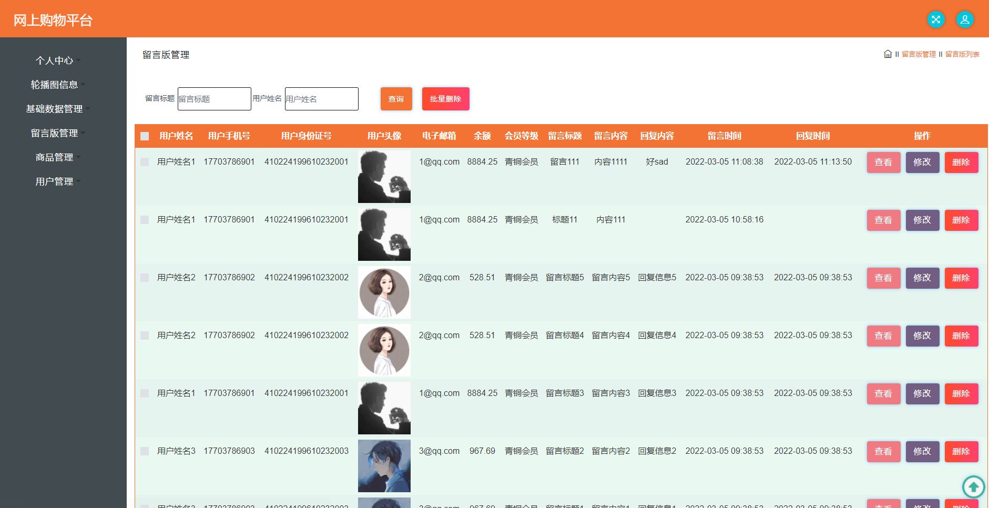Click 查看 for the 留言标题3 row
The height and width of the screenshot is (508, 989).
point(883,393)
